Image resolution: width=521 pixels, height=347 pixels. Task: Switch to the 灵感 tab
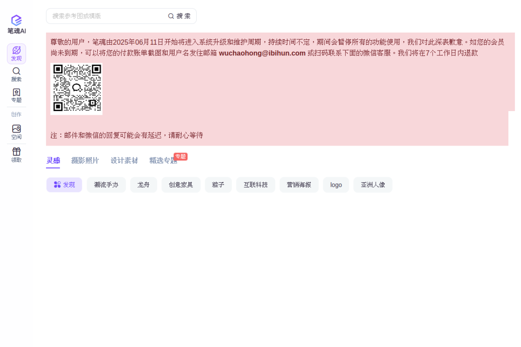pos(53,160)
